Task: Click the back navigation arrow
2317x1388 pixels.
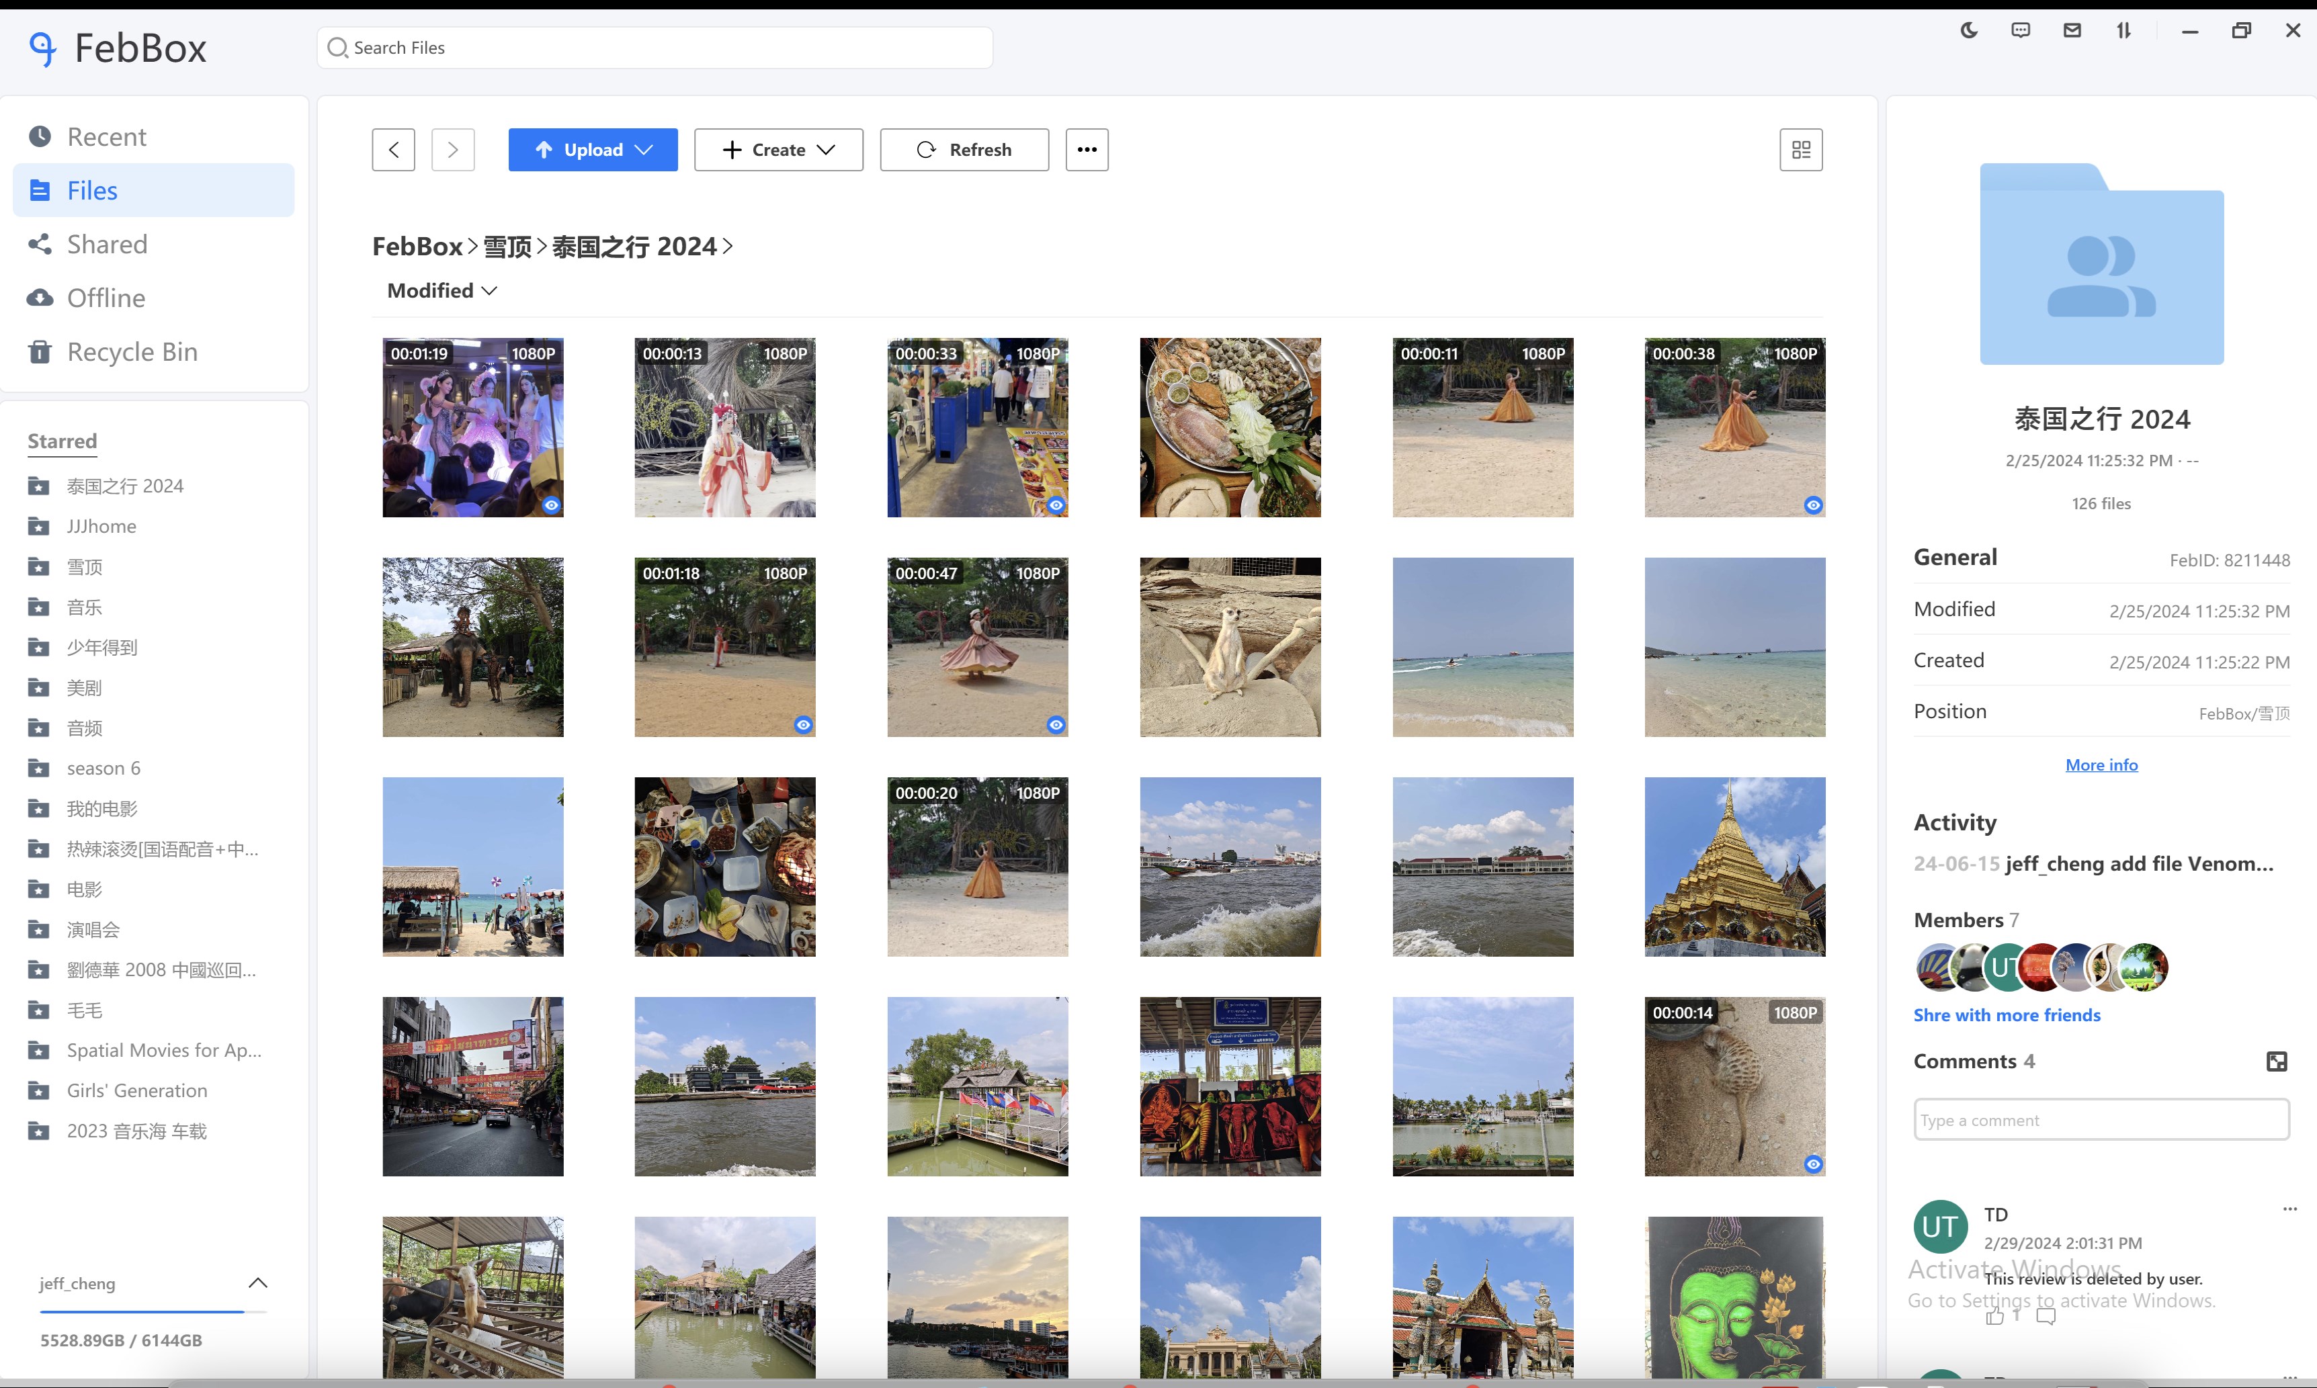Action: (x=394, y=150)
